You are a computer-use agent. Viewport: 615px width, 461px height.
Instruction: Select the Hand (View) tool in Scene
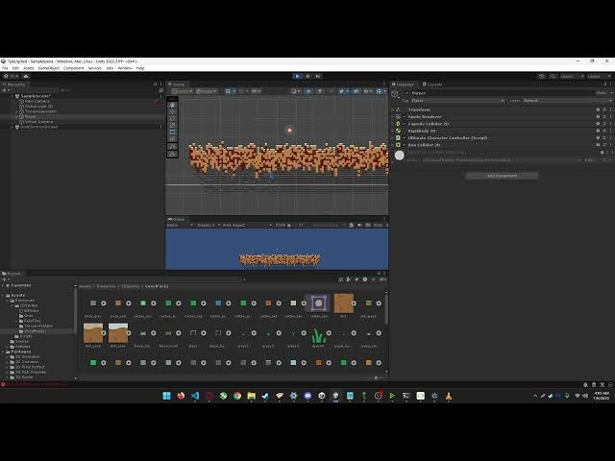pos(172,103)
